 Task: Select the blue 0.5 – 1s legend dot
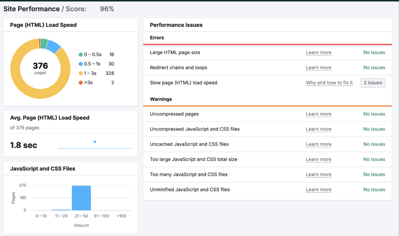click(x=81, y=64)
